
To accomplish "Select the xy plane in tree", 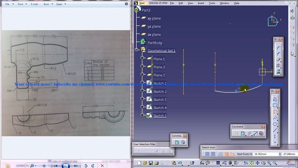I will 154,18.
